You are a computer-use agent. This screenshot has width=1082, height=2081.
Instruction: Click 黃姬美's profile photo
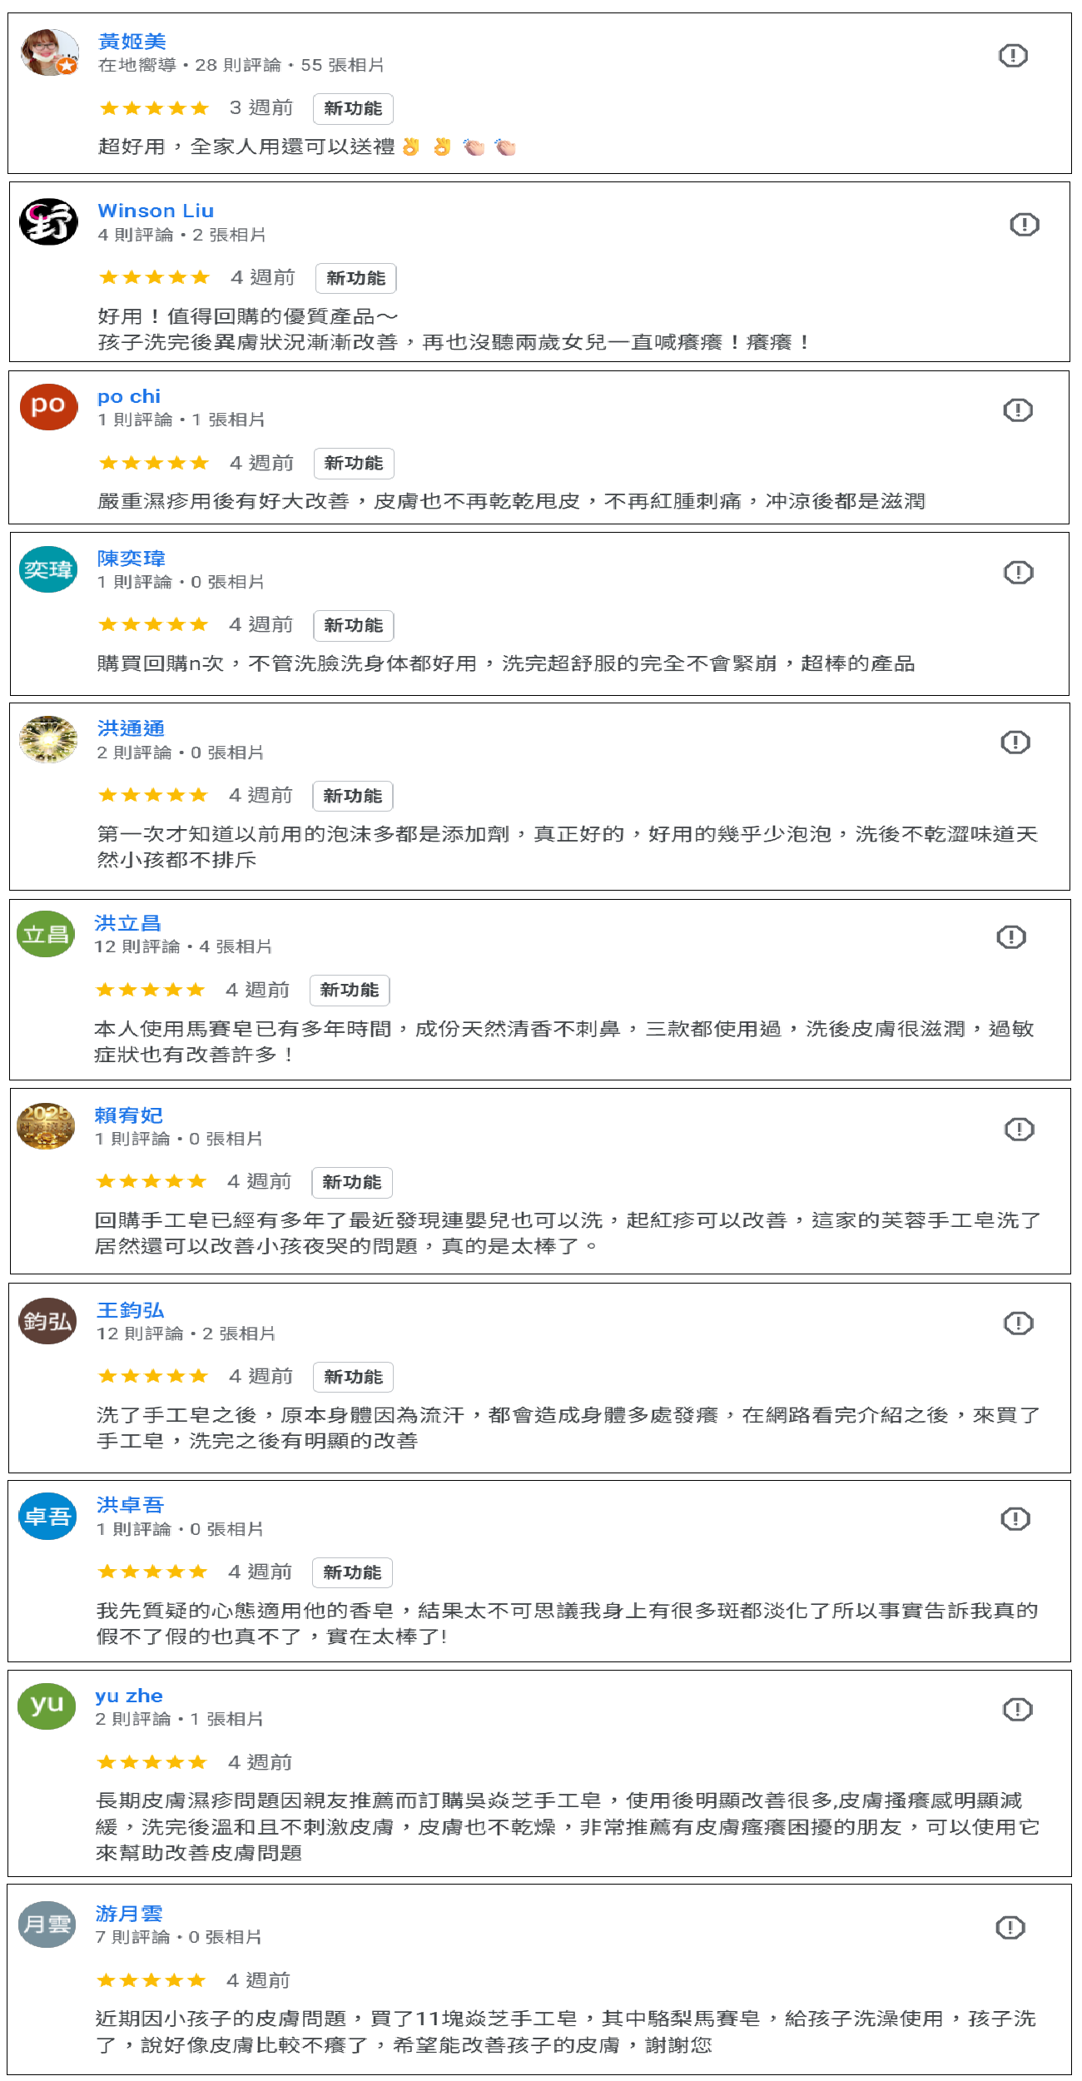point(49,53)
